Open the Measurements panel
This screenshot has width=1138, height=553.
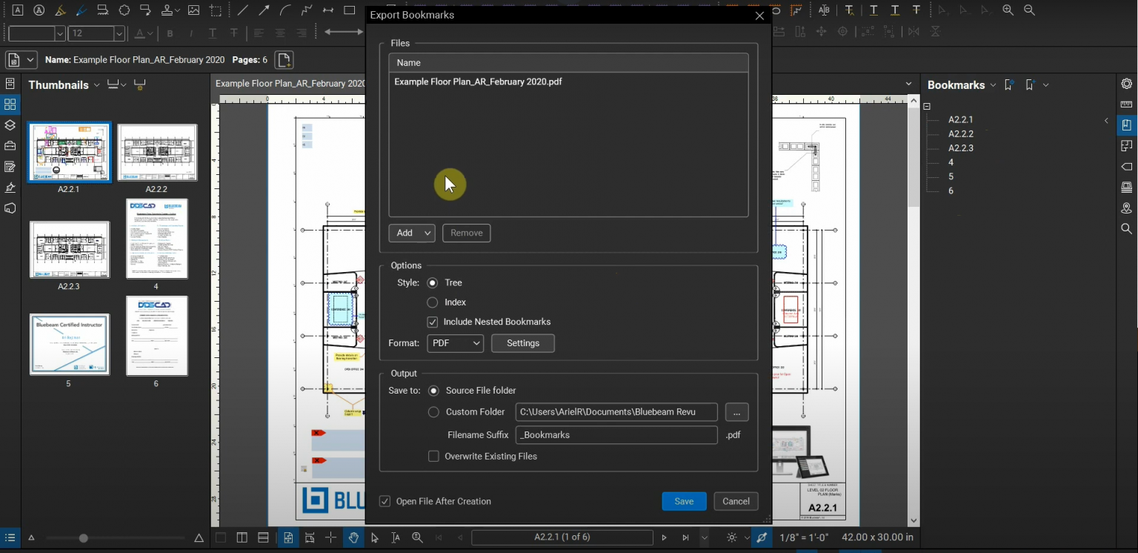[x=1127, y=104]
